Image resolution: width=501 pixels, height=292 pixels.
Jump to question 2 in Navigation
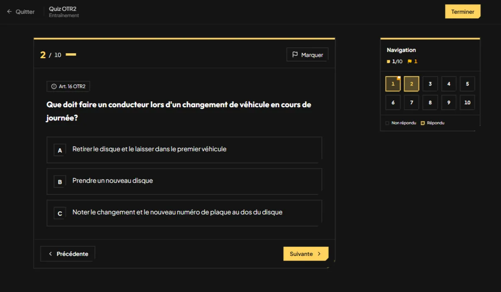click(411, 84)
